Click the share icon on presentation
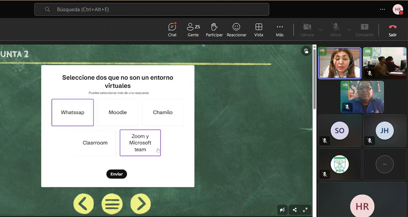Image resolution: width=408 pixels, height=217 pixels. (x=295, y=210)
